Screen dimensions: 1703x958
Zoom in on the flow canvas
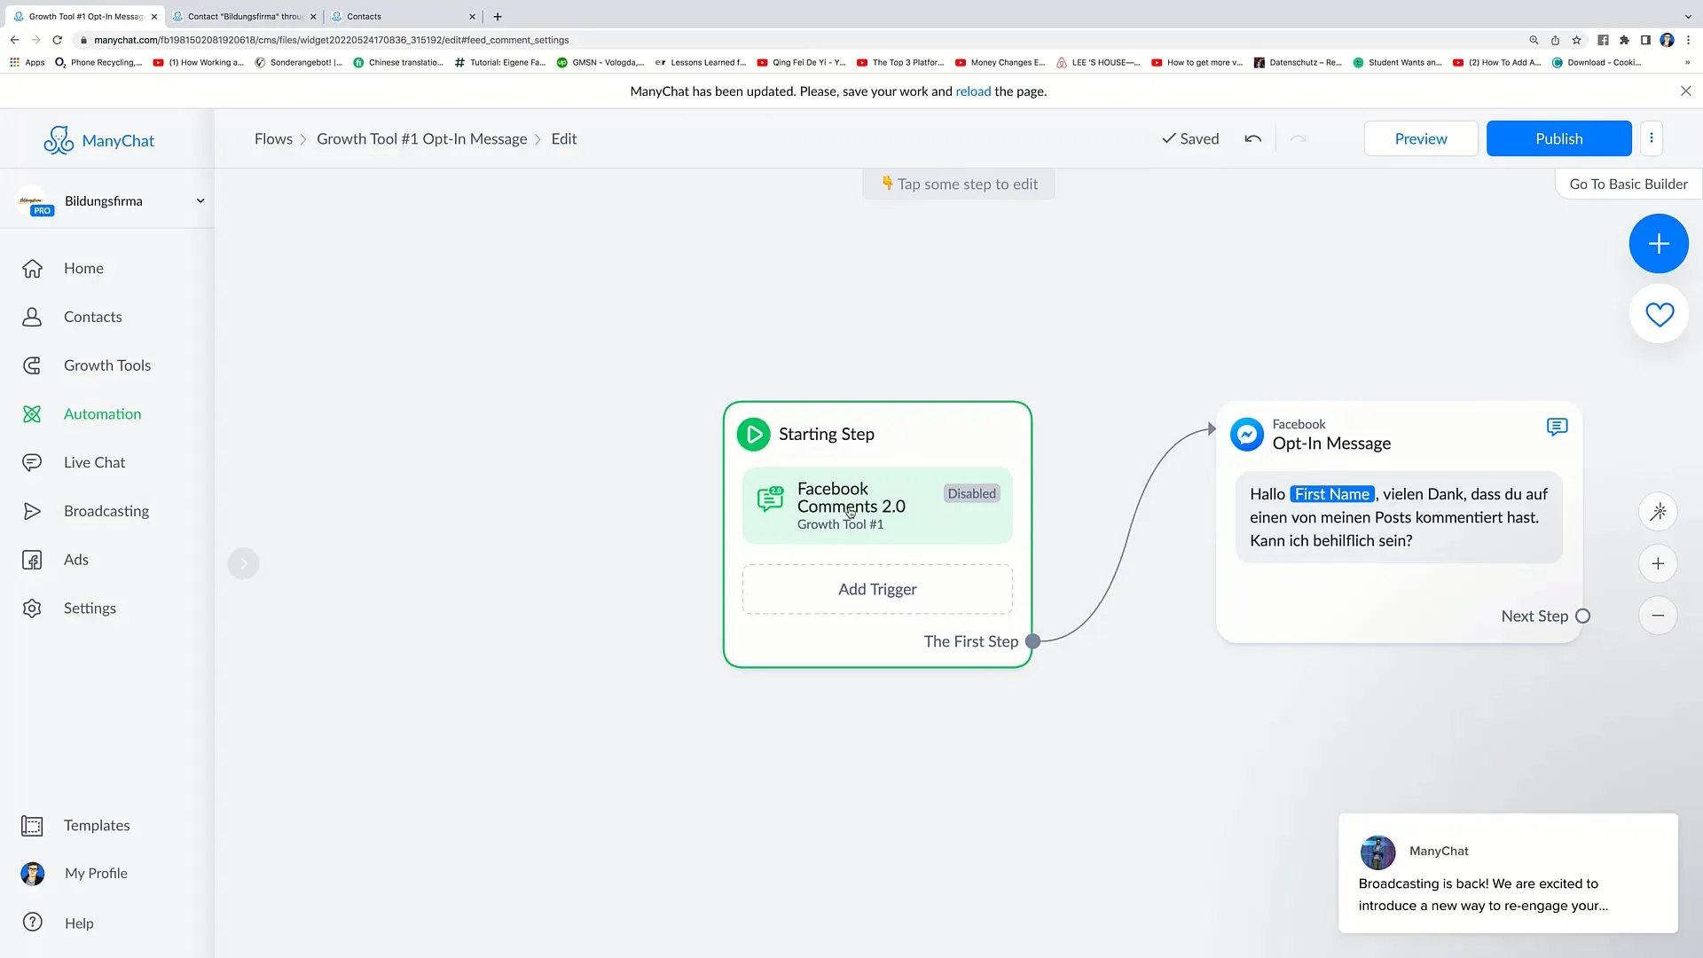point(1658,563)
